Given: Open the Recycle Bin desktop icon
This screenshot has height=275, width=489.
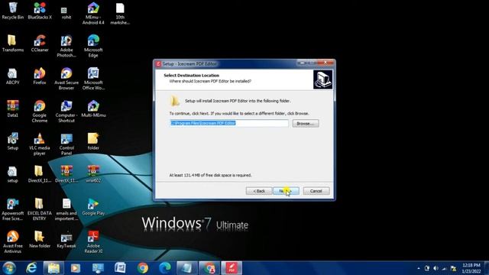Looking at the screenshot, I should pos(12,11).
